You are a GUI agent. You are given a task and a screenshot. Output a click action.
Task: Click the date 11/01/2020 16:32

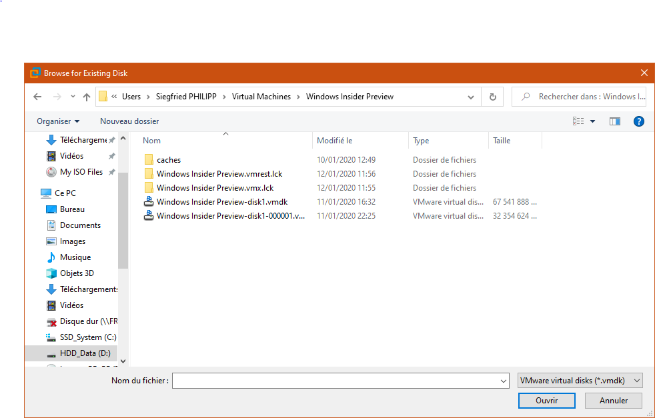coord(346,202)
